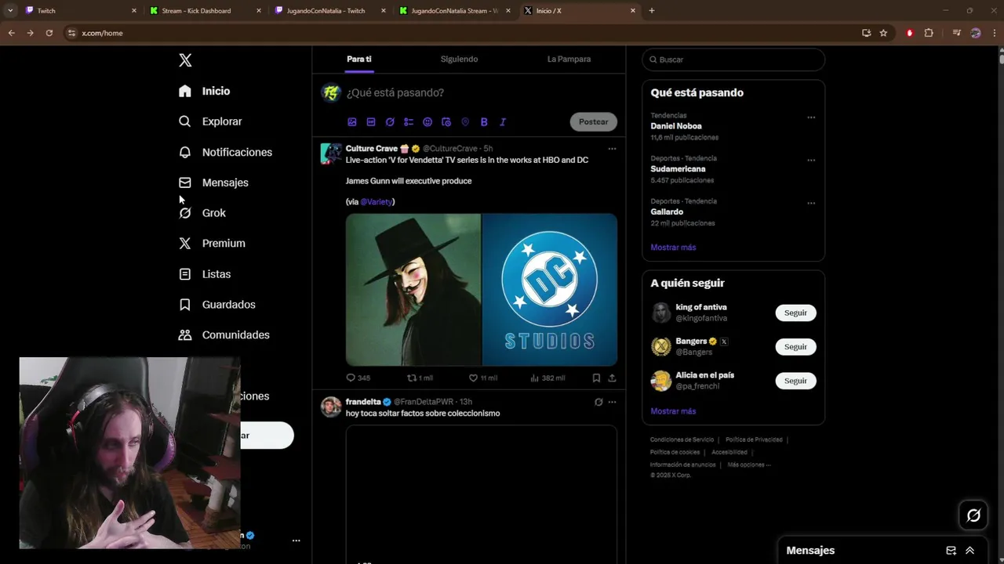
Task: Follow the Bangers account
Action: [x=795, y=346]
